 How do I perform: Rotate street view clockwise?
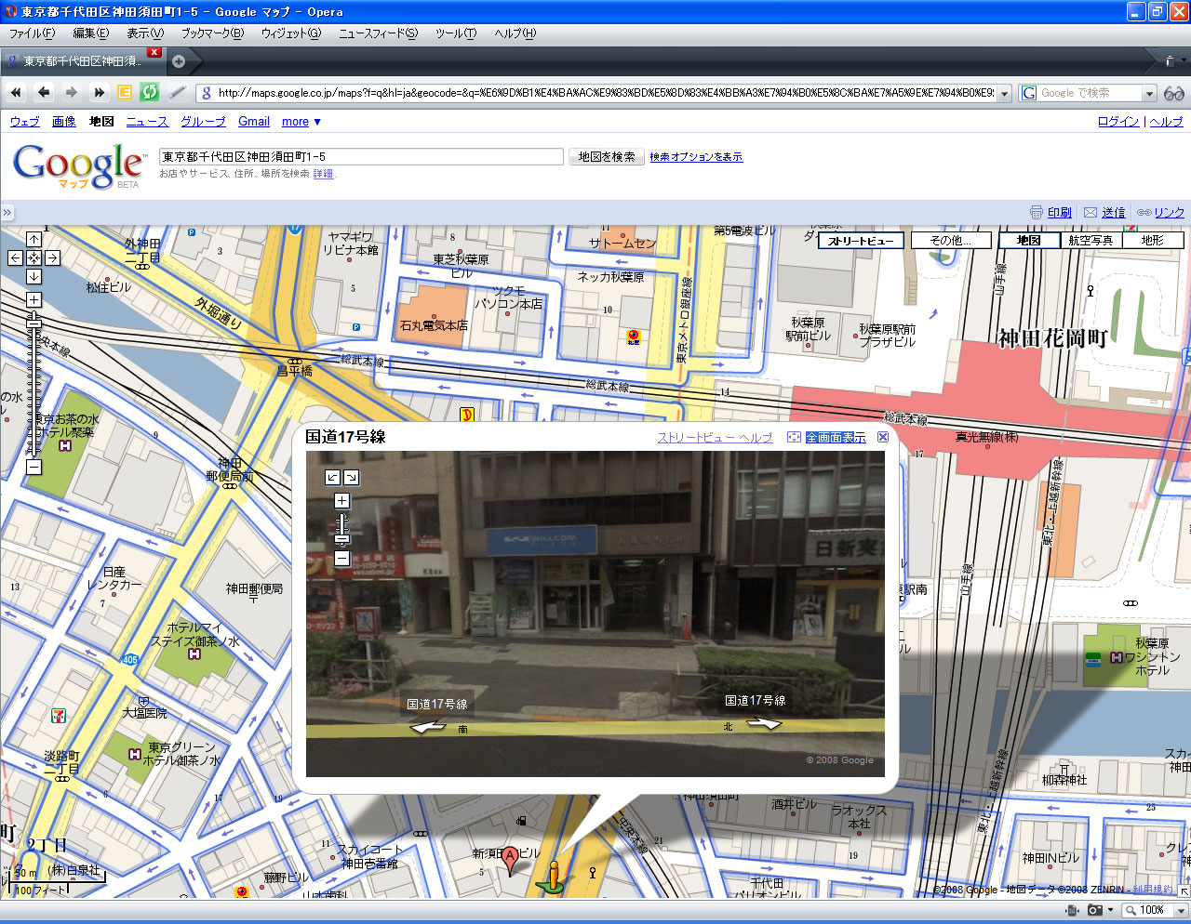click(x=351, y=477)
